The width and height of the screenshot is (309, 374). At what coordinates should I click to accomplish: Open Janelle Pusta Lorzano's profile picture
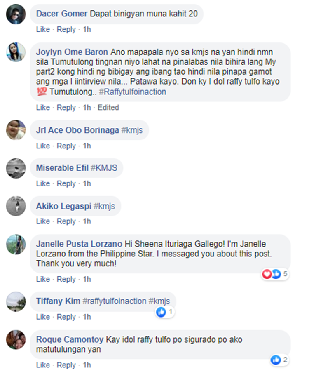pyautogui.click(x=16, y=244)
